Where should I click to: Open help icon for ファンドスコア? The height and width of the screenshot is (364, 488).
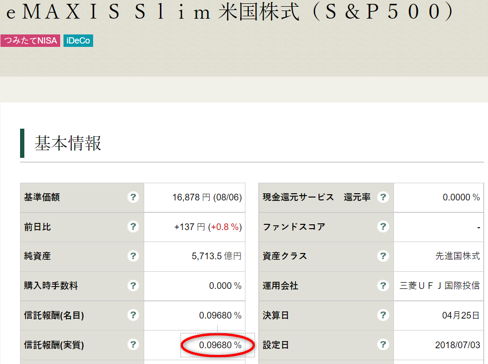(383, 227)
